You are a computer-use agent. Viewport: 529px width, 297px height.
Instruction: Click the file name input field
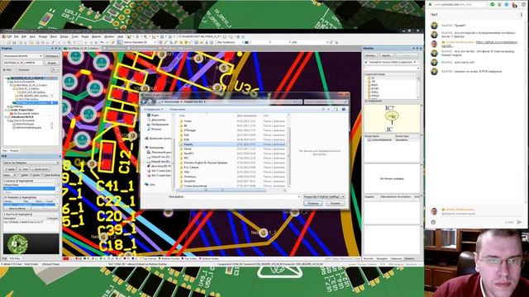coord(241,196)
